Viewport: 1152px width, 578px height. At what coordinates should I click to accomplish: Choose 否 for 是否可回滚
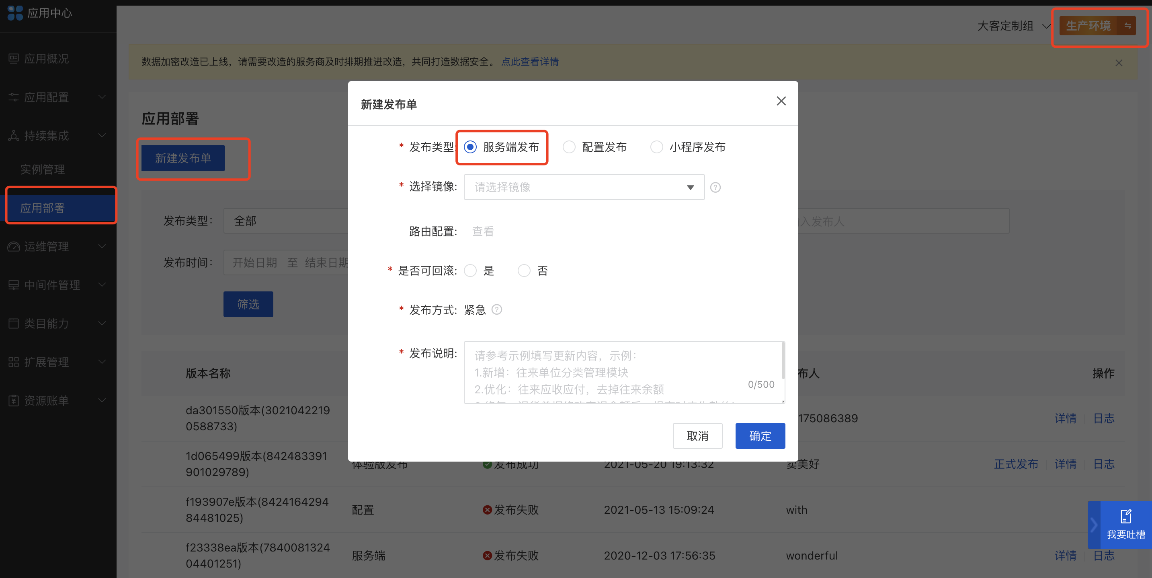524,271
